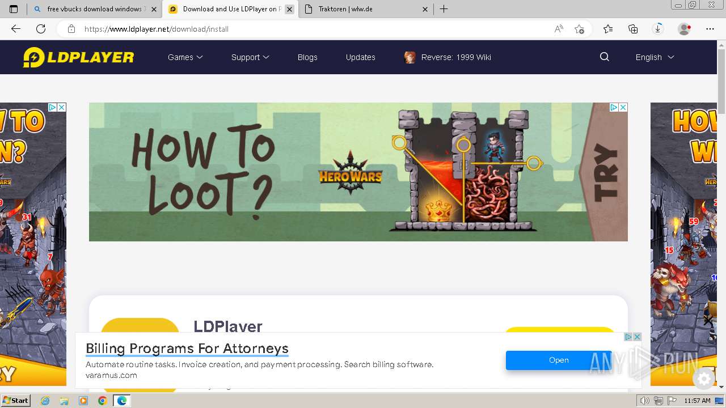Click the varamus.com ad link
Image resolution: width=726 pixels, height=408 pixels.
[111, 375]
